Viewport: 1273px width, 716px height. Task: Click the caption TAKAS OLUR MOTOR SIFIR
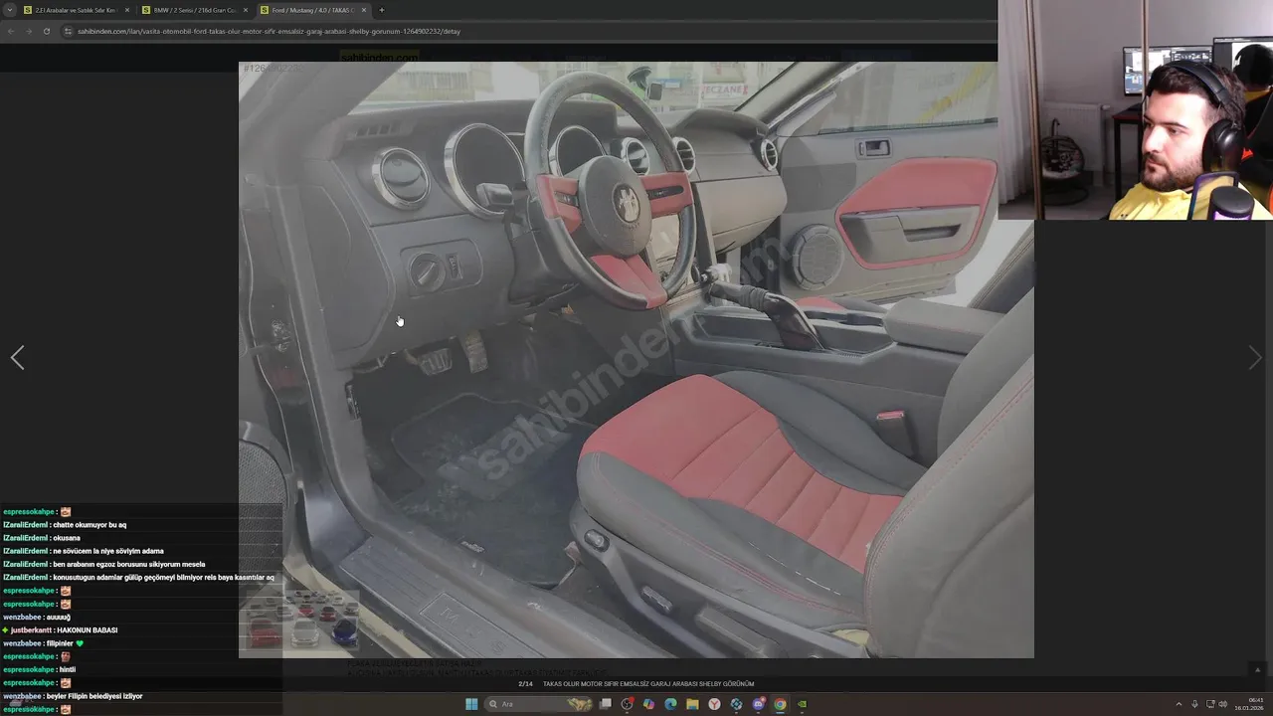click(648, 684)
